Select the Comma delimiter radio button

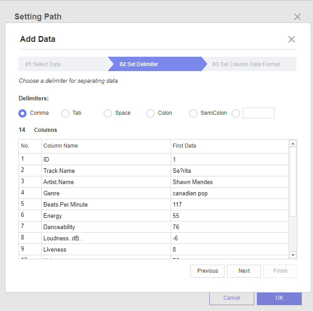click(x=22, y=113)
